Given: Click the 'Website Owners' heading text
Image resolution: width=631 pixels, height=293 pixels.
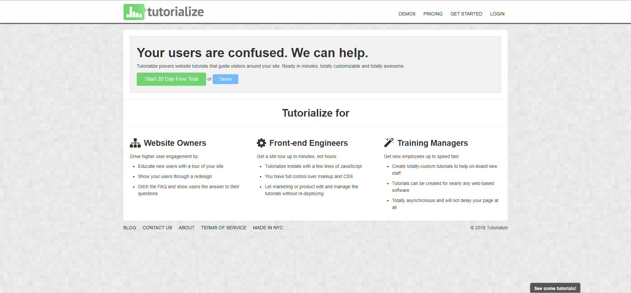Looking at the screenshot, I should pyautogui.click(x=175, y=143).
